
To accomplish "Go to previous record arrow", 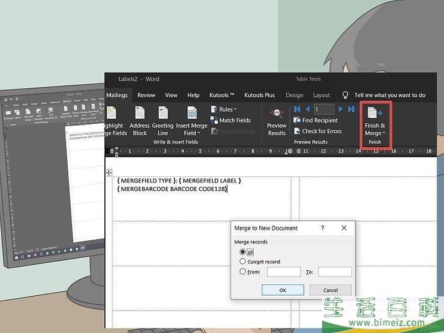I will 307,109.
